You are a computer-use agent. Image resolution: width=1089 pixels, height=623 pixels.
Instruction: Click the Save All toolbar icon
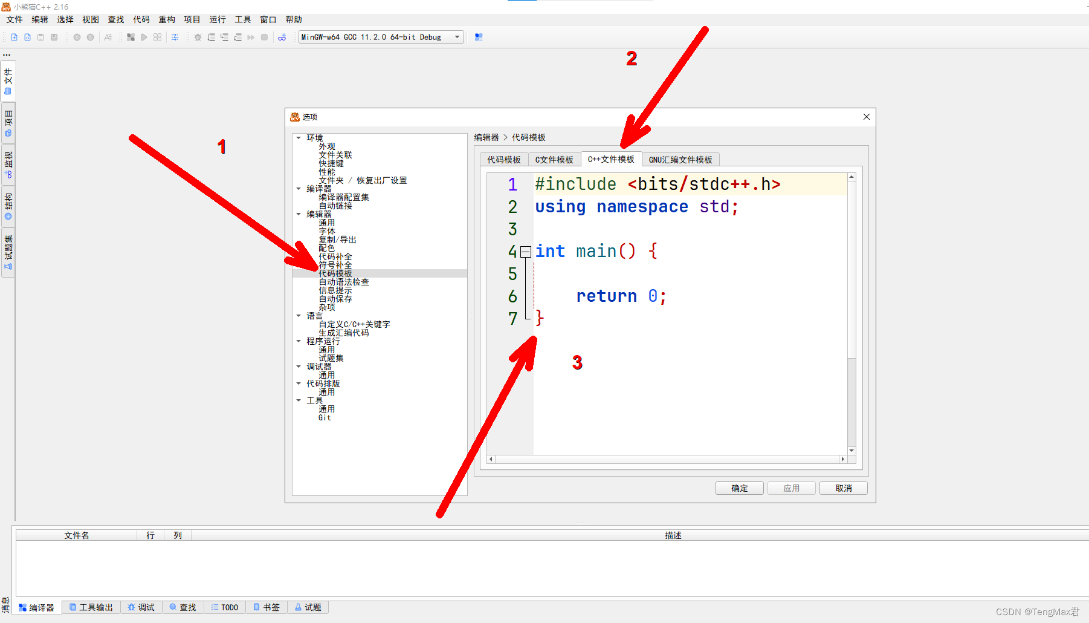tap(54, 38)
